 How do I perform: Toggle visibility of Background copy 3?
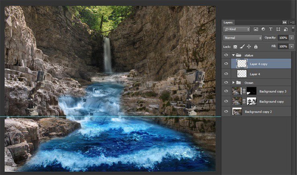pyautogui.click(x=226, y=92)
